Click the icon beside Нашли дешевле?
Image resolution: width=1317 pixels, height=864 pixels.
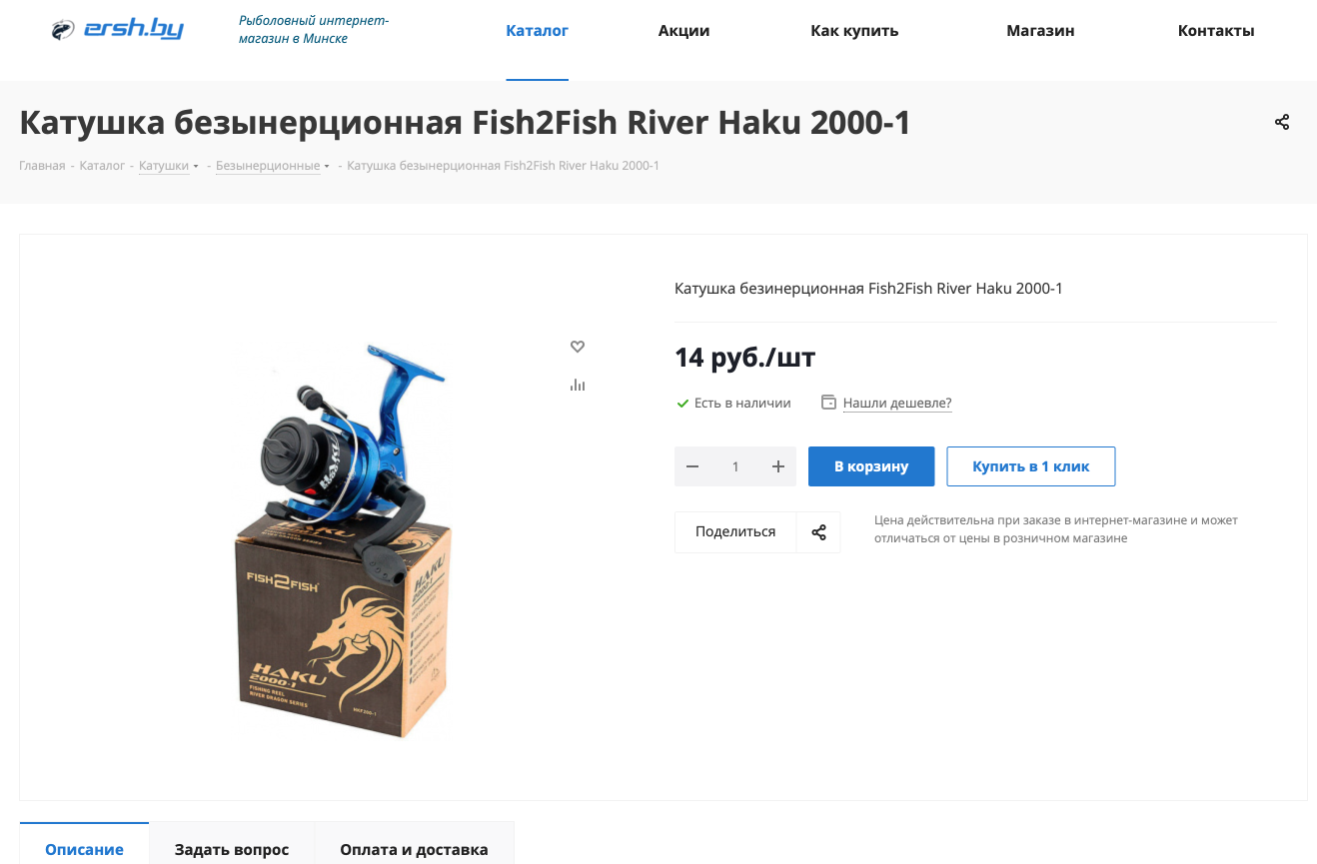[828, 403]
